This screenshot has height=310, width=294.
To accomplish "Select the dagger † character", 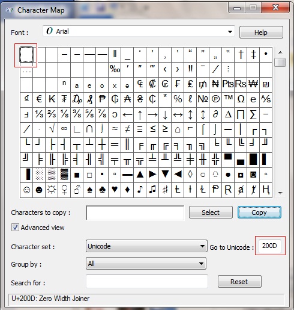I will [x=241, y=54].
